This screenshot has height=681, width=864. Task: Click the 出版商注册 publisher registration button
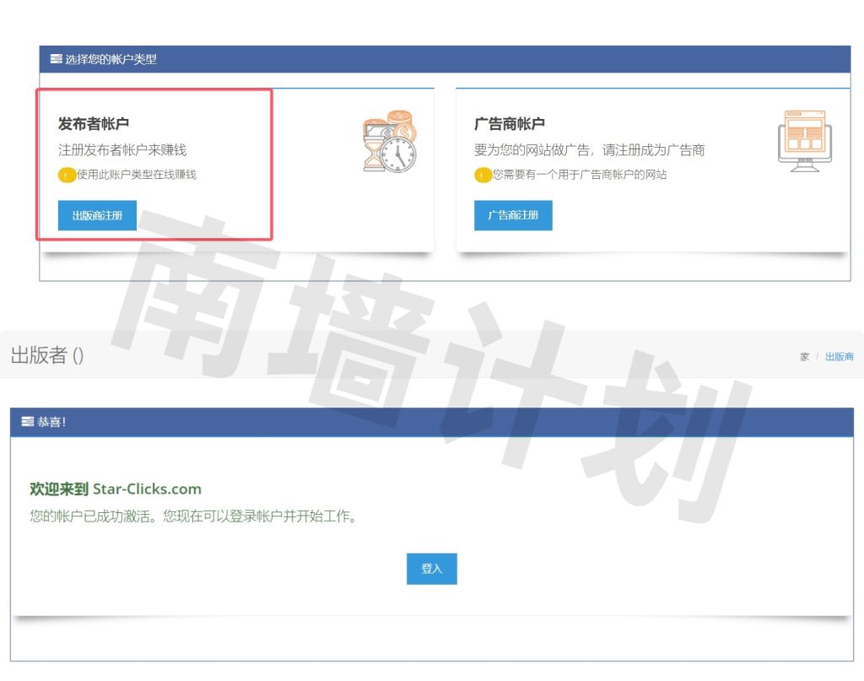tap(97, 215)
